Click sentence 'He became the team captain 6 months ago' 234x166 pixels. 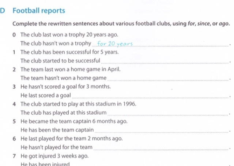[x=74, y=121]
